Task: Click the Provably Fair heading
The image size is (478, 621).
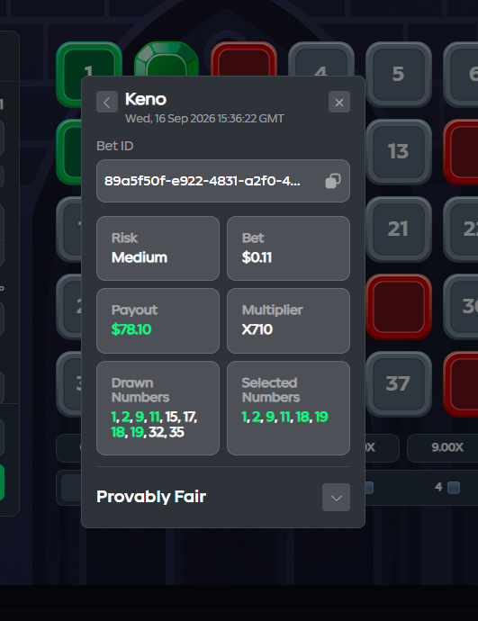Action: 151,497
